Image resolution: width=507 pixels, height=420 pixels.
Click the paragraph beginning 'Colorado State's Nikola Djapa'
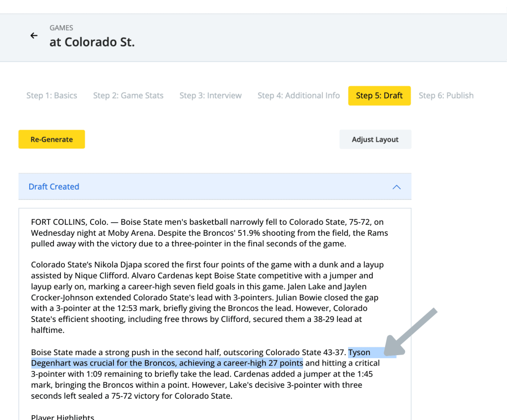207,297
